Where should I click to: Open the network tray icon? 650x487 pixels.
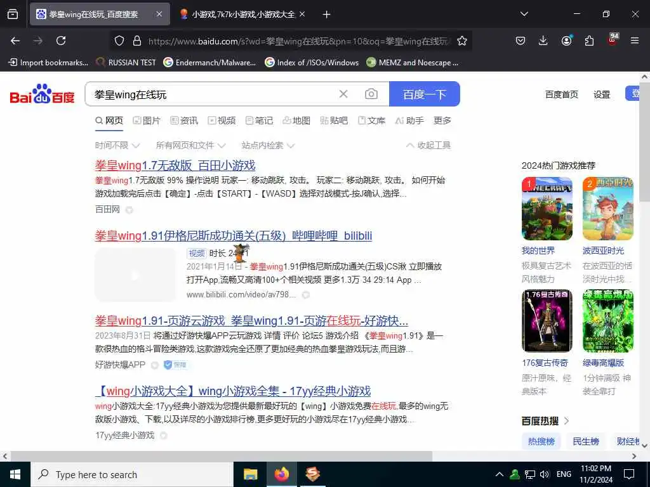(530, 474)
